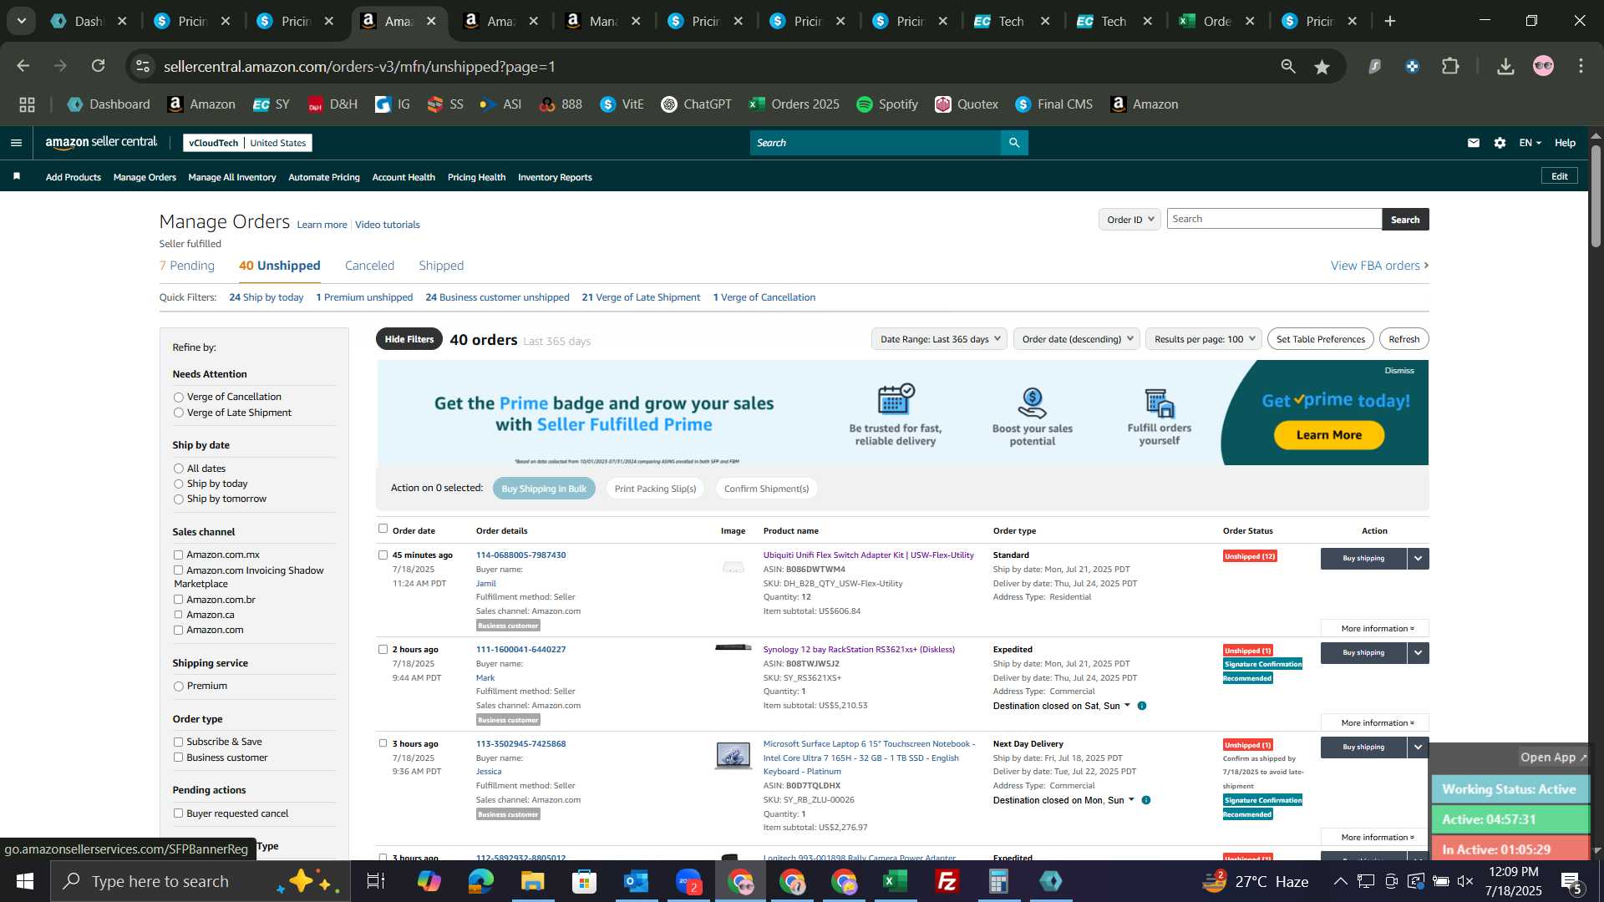This screenshot has width=1604, height=902.
Task: Check the Amazon.ca sales channel box
Action: tap(178, 615)
